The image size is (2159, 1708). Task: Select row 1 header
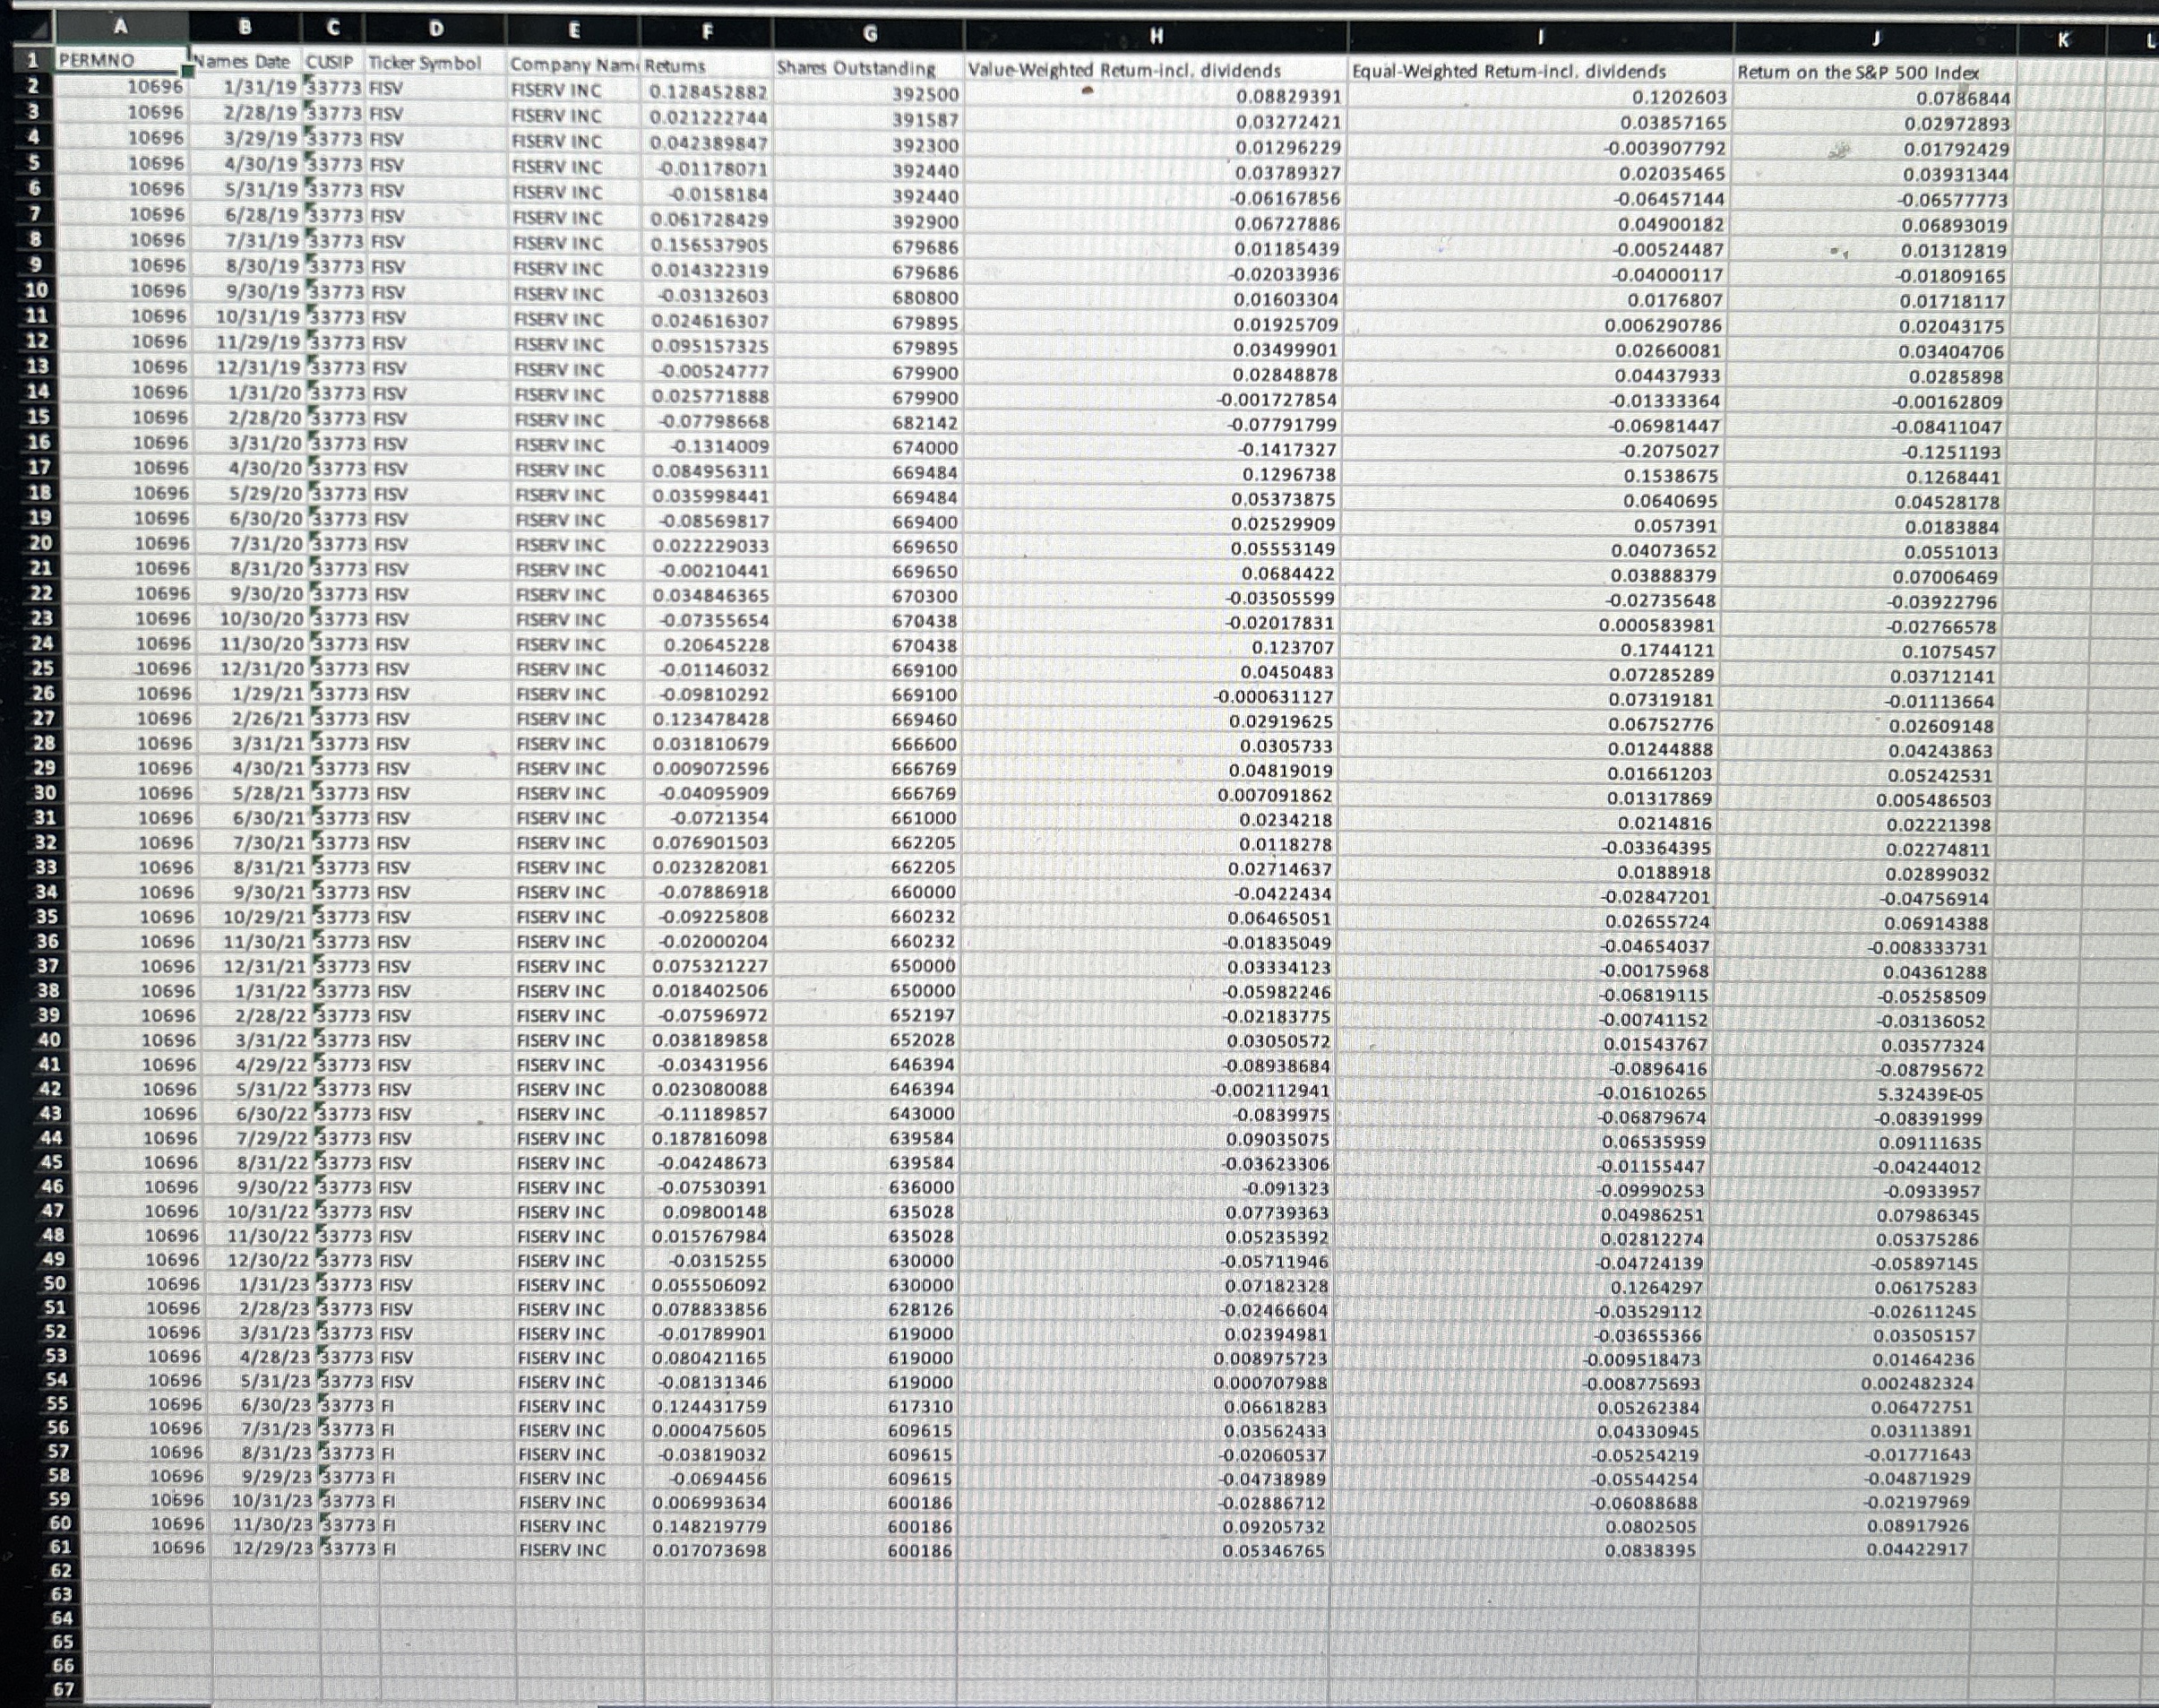pyautogui.click(x=33, y=60)
